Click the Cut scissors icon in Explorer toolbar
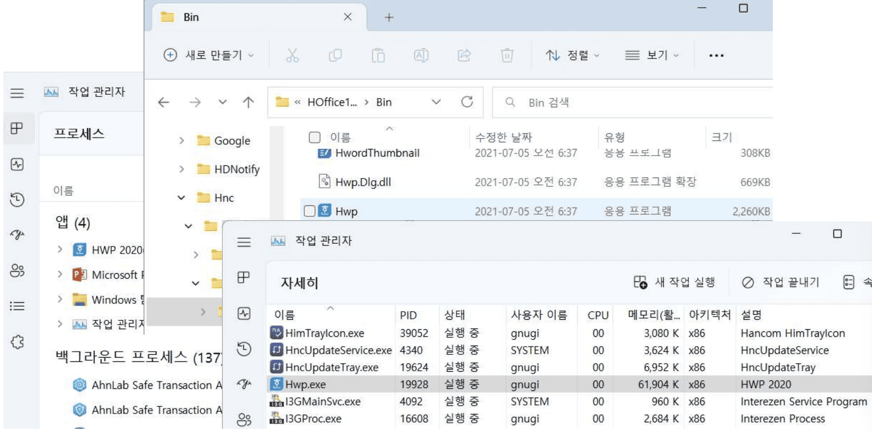Viewport: 872px width, 431px height. coord(292,55)
